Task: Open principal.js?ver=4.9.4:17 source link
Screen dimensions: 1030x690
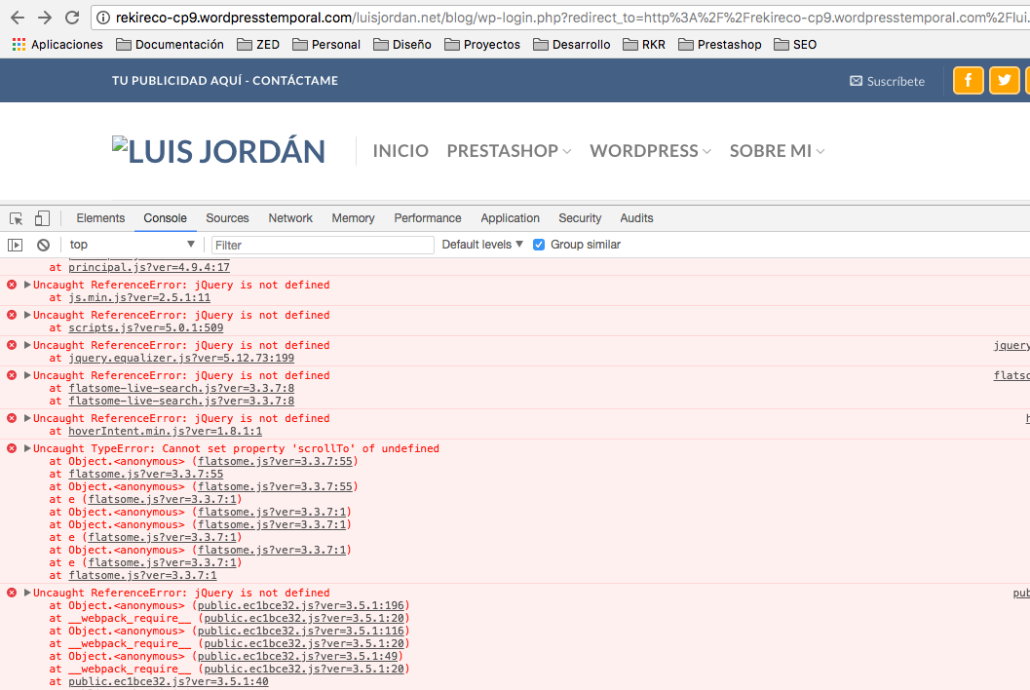Action: click(x=149, y=267)
